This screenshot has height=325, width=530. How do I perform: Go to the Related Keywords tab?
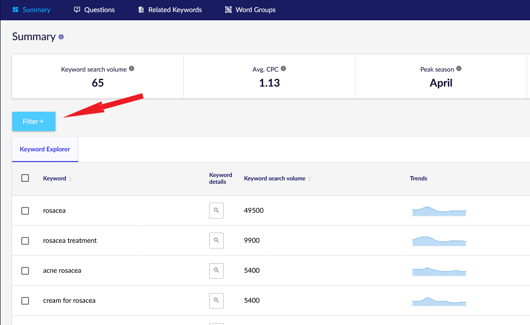[x=170, y=10]
